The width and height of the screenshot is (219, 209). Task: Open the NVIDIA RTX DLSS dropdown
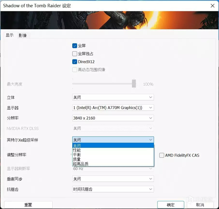click(x=113, y=128)
